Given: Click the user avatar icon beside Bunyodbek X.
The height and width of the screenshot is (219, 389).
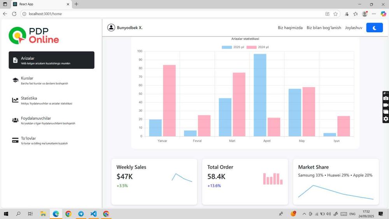Looking at the screenshot, I should pos(111,28).
